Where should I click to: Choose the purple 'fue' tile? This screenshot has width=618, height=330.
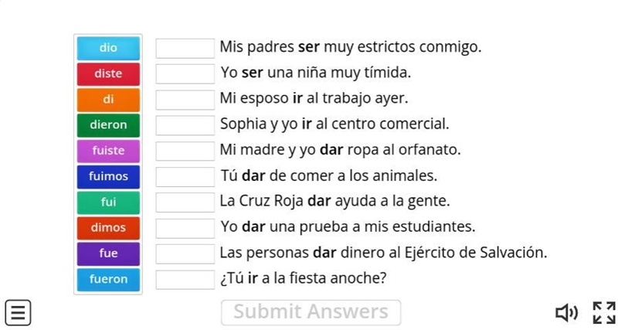pos(108,253)
